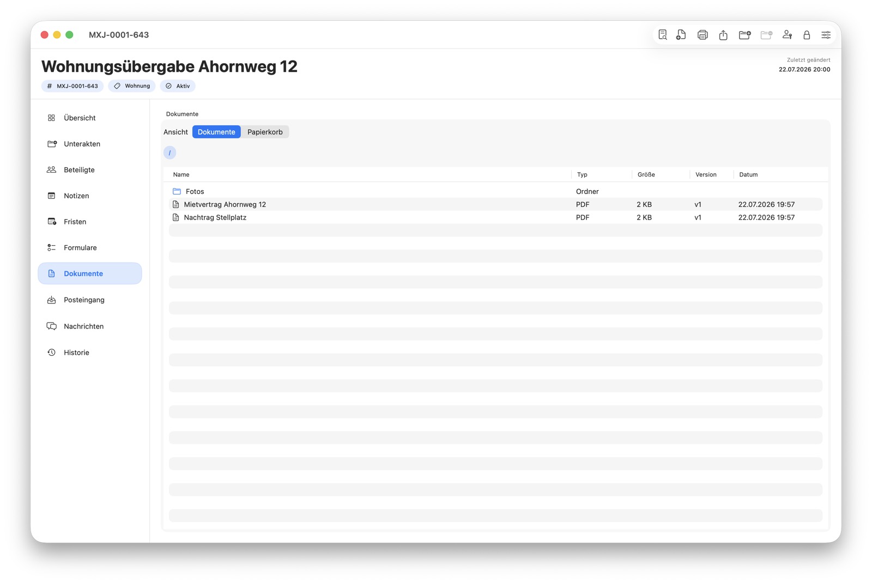Click the Nachtrag Stellplatz file icon

click(x=175, y=217)
